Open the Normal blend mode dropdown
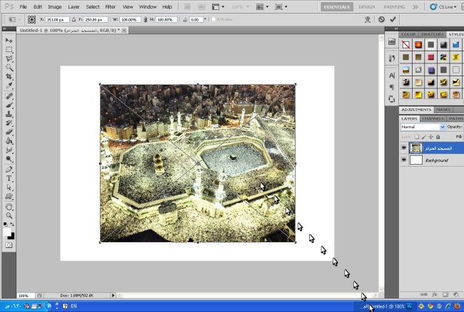Viewport: 464px width, 312px height. (x=423, y=127)
